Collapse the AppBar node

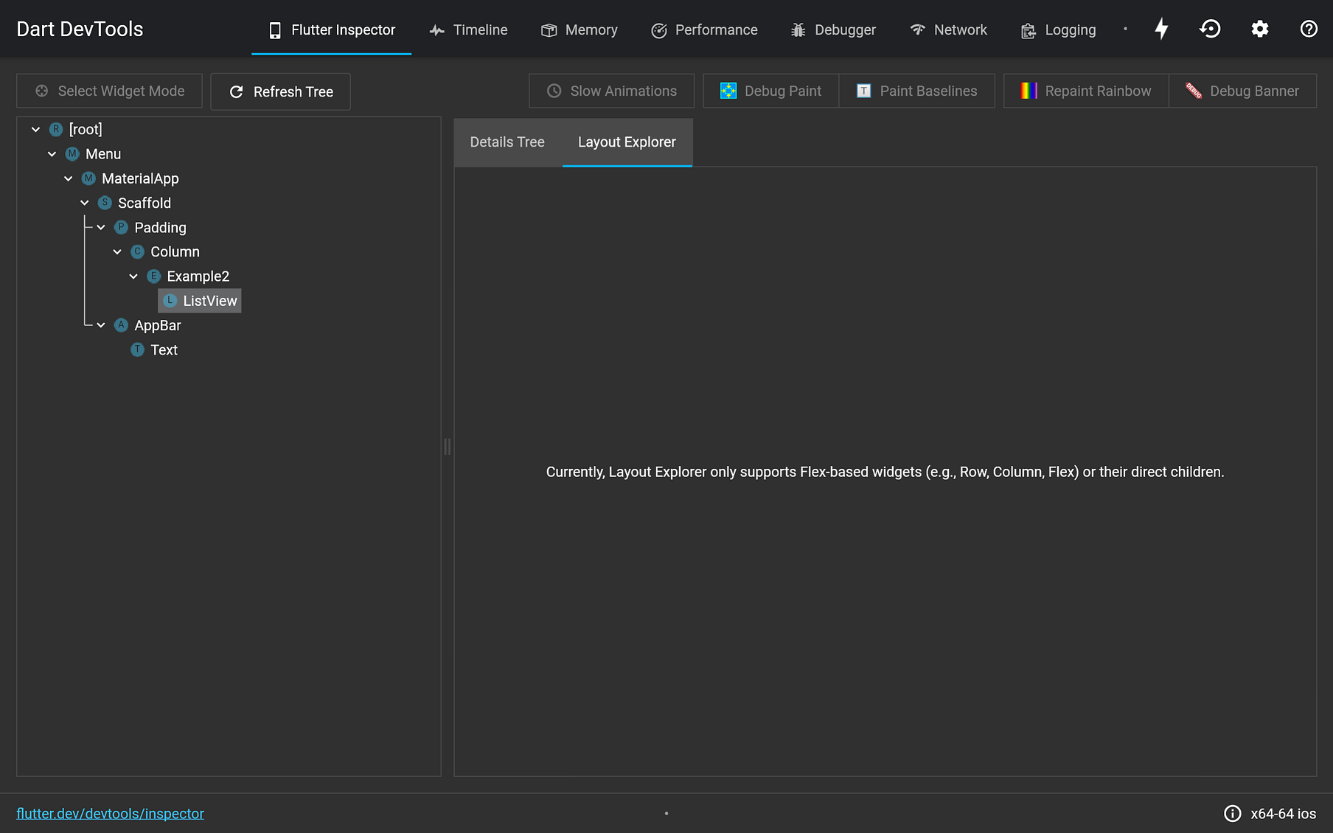click(x=101, y=325)
